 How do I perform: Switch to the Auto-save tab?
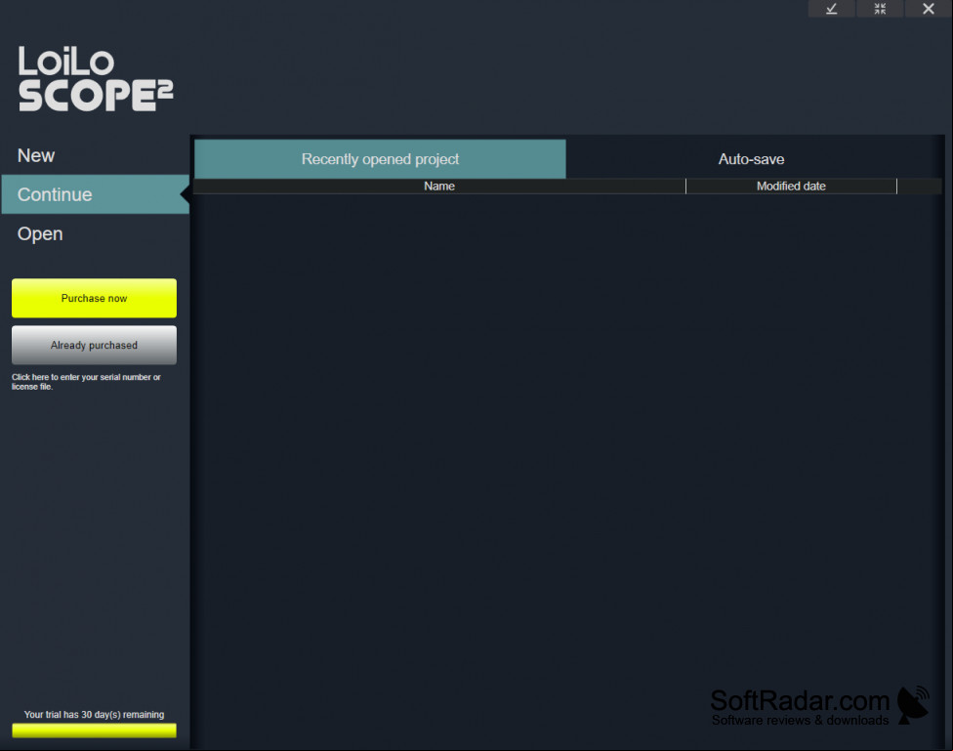coord(751,159)
